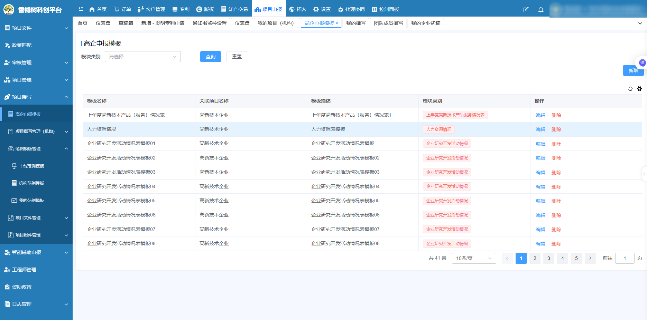Click 编辑 for 人力资源情况 row
This screenshot has width=647, height=320.
(540, 129)
